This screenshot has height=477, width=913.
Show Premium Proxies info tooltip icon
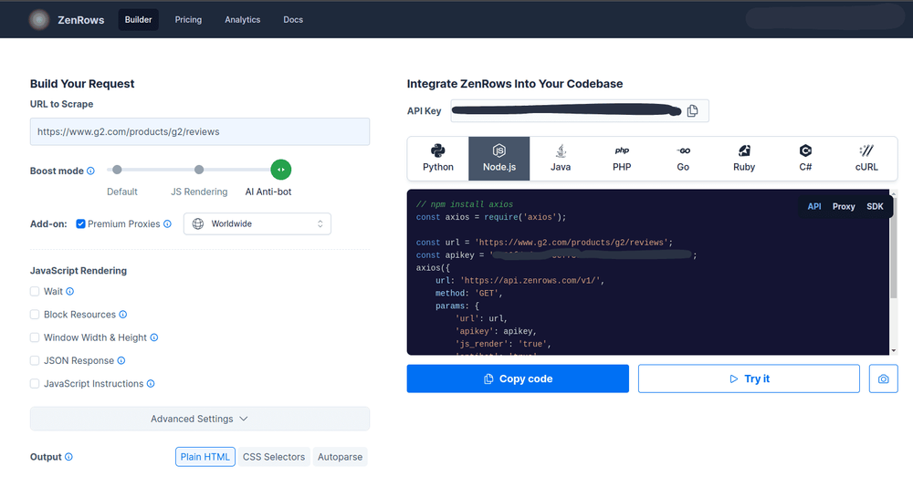(x=168, y=224)
